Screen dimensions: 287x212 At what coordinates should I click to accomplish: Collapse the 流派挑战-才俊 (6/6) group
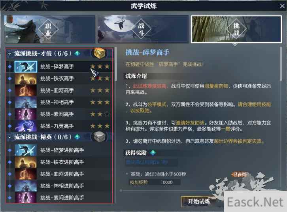coord(9,54)
